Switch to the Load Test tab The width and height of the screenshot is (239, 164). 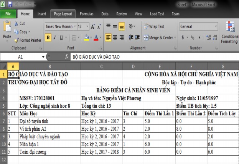(157, 14)
